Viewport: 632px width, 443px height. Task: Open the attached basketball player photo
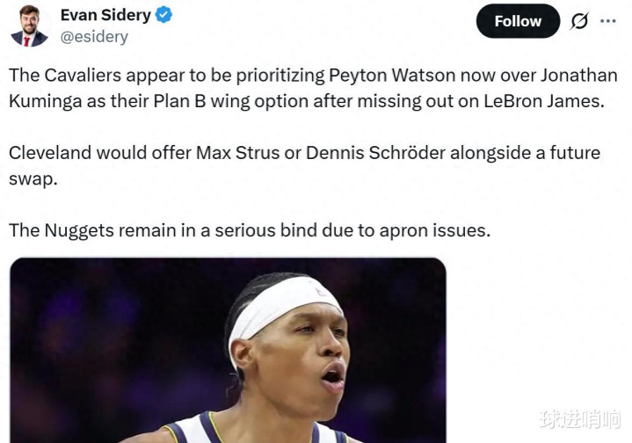coord(229,350)
